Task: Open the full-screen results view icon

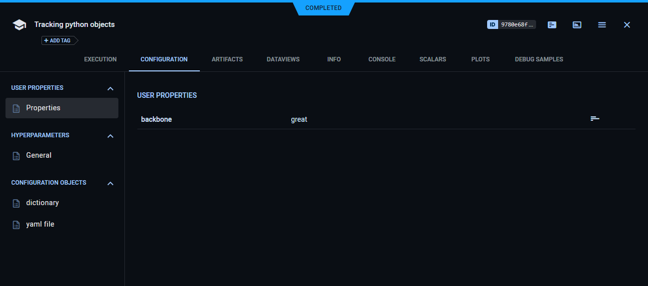Action: (577, 24)
